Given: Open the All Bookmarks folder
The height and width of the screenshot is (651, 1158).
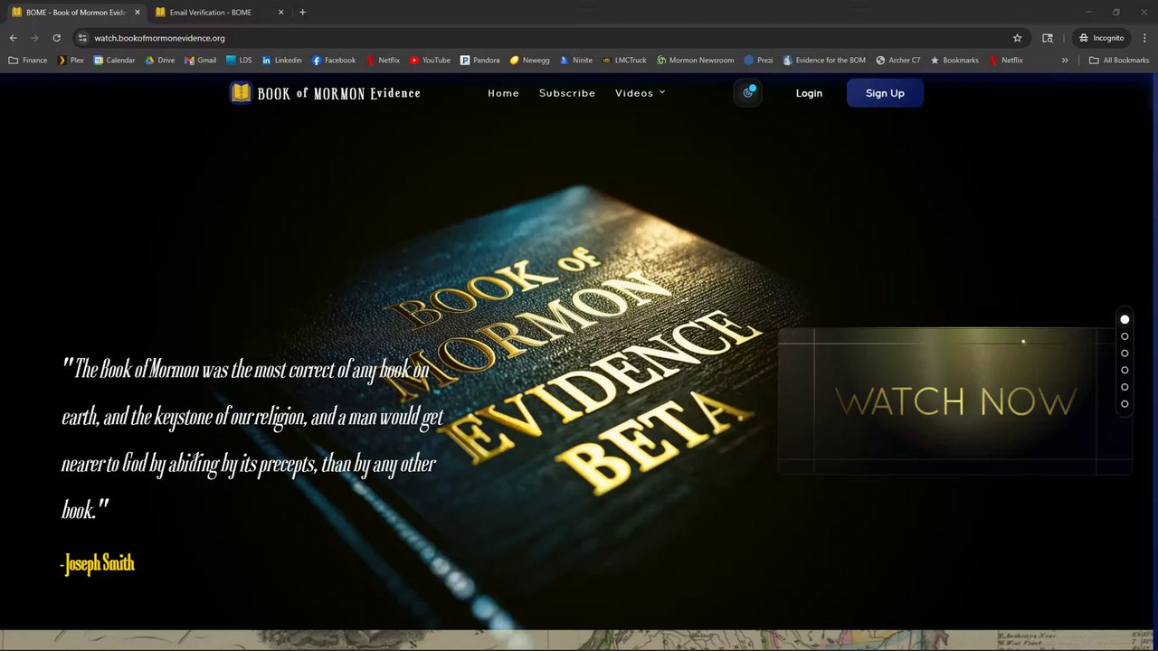Looking at the screenshot, I should coord(1119,61).
